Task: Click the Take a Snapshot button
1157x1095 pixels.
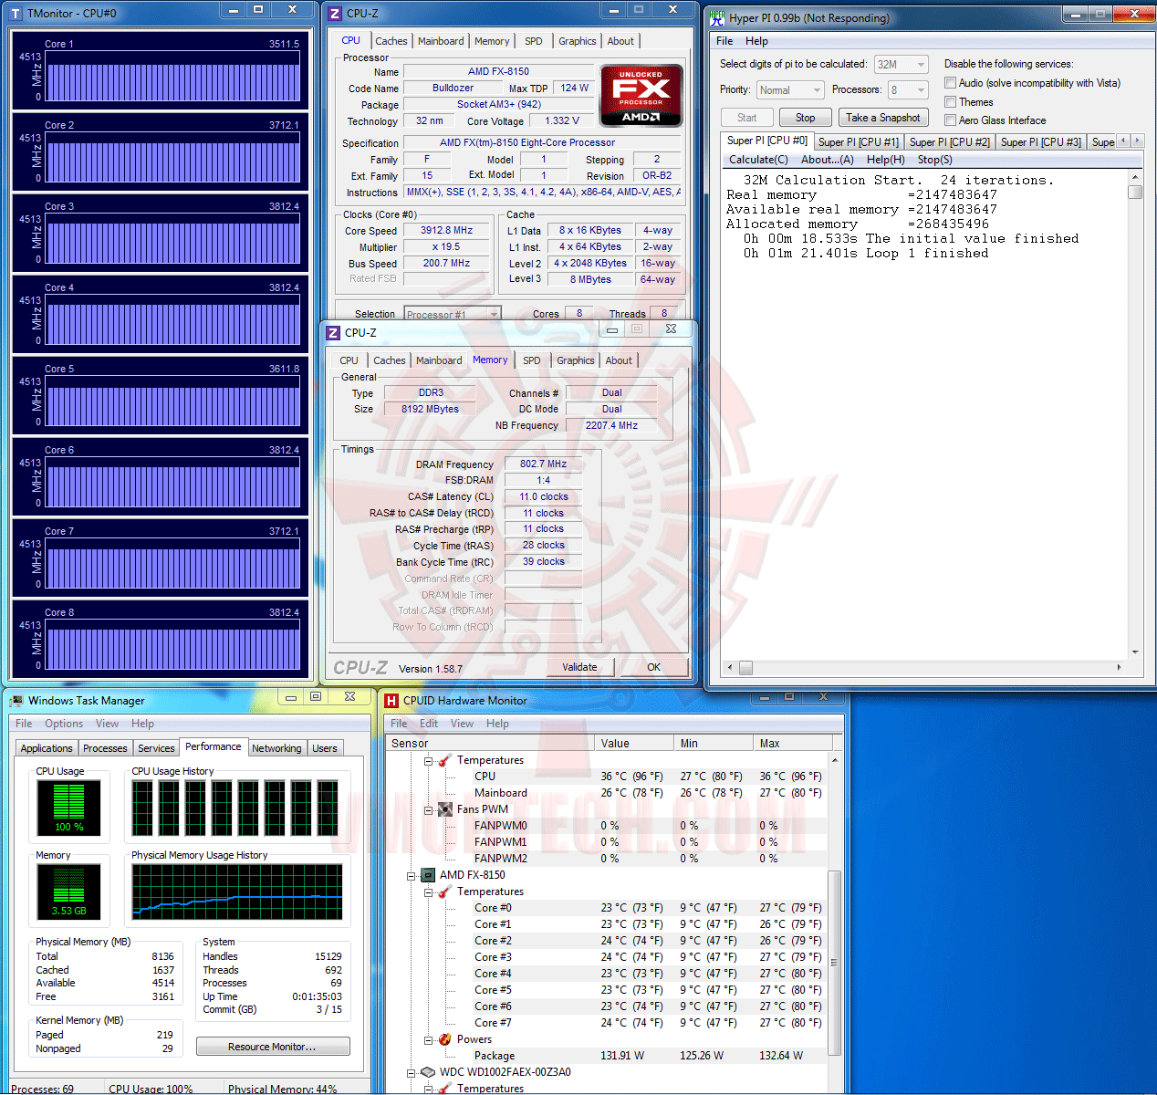Action: (882, 118)
